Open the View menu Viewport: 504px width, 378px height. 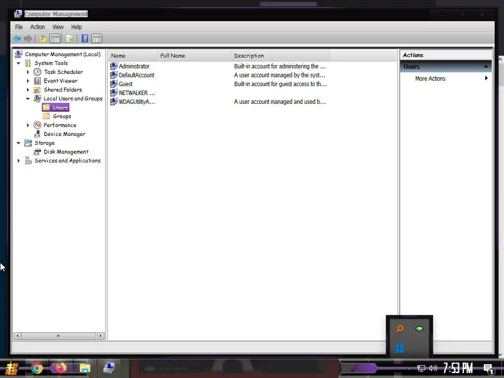[x=58, y=27]
